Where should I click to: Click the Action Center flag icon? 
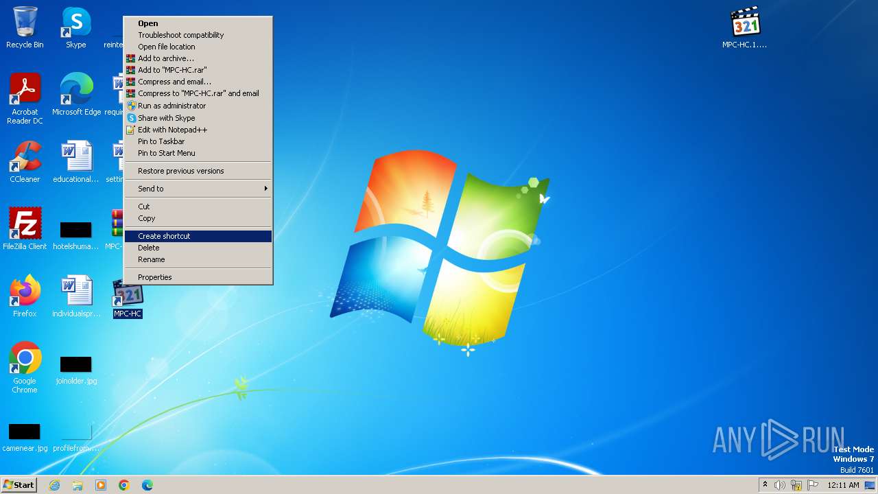click(x=813, y=485)
